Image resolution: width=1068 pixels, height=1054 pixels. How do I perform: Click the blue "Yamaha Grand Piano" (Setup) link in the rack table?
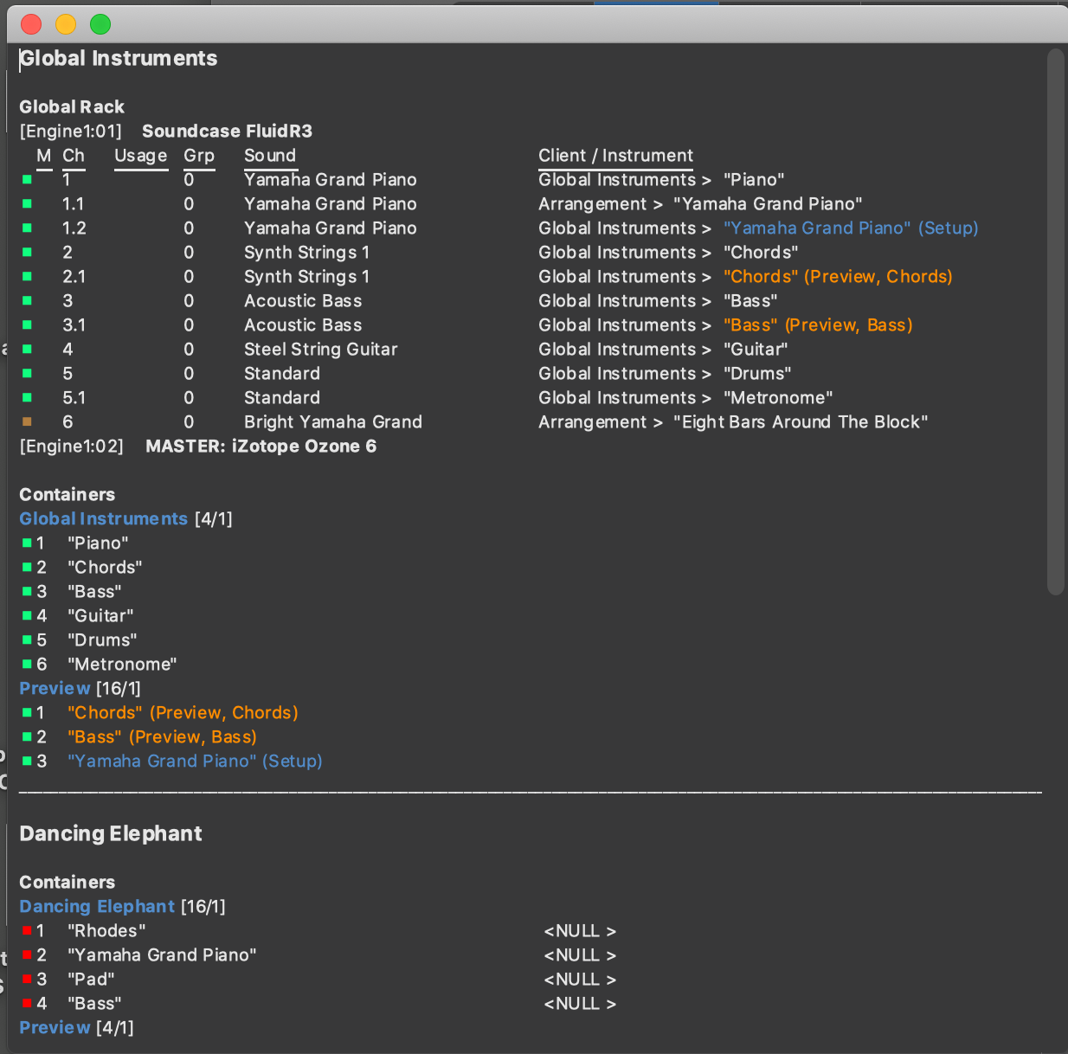pos(850,228)
